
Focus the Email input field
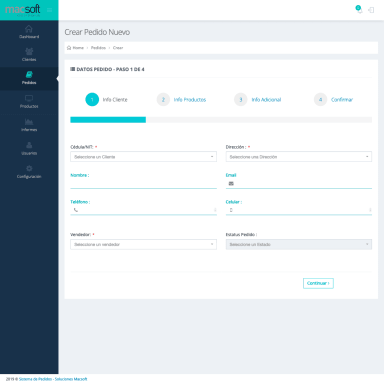[302, 183]
